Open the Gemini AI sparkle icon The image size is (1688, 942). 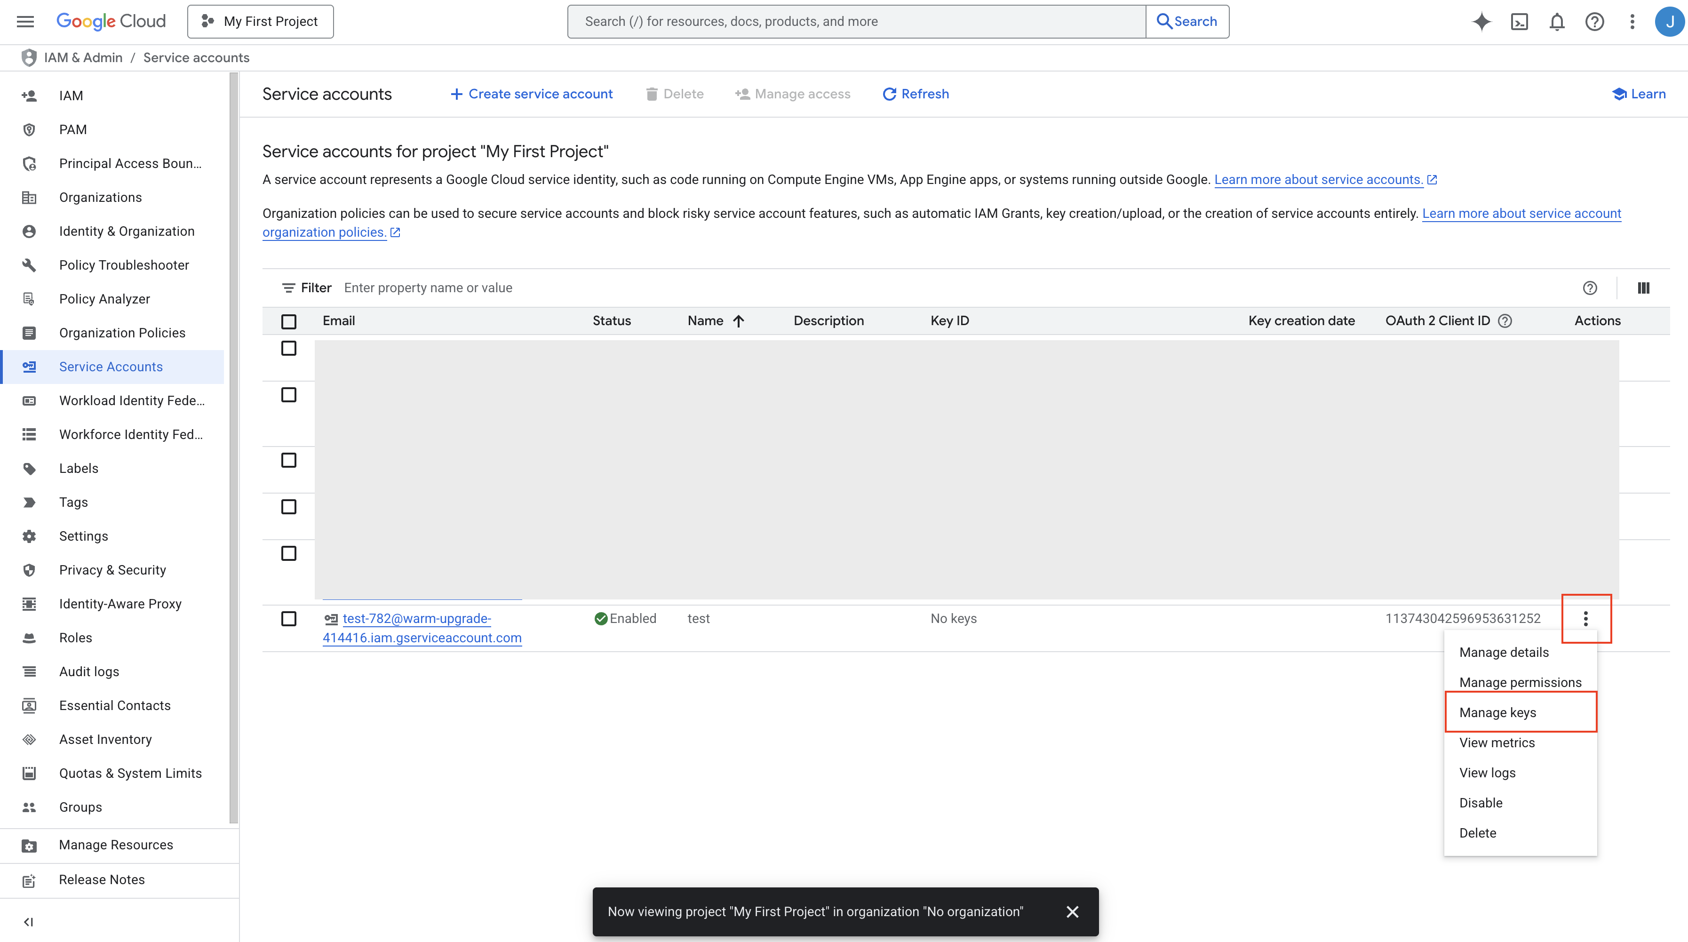pos(1481,22)
